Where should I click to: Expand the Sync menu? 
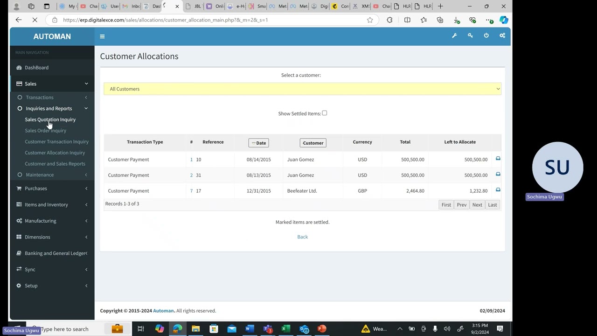(52, 269)
